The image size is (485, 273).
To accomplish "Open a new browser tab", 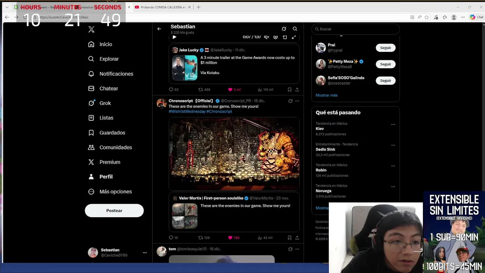I will (x=198, y=7).
